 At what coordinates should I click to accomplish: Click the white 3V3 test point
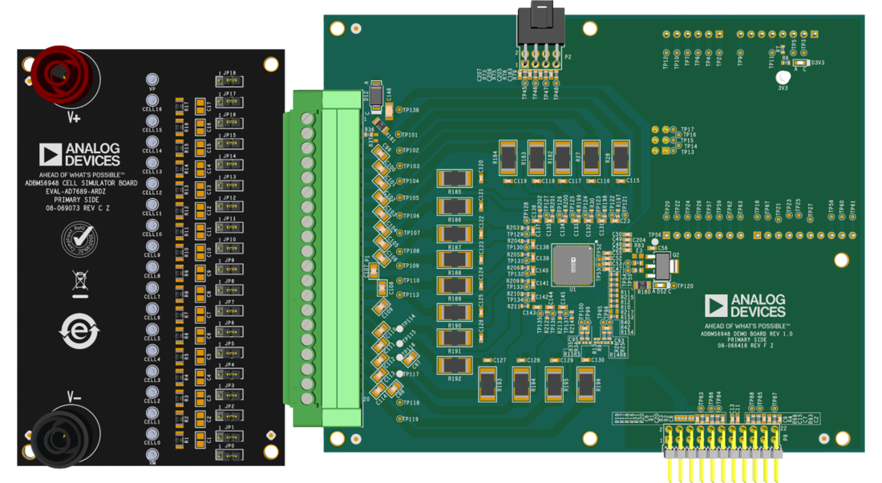click(783, 77)
